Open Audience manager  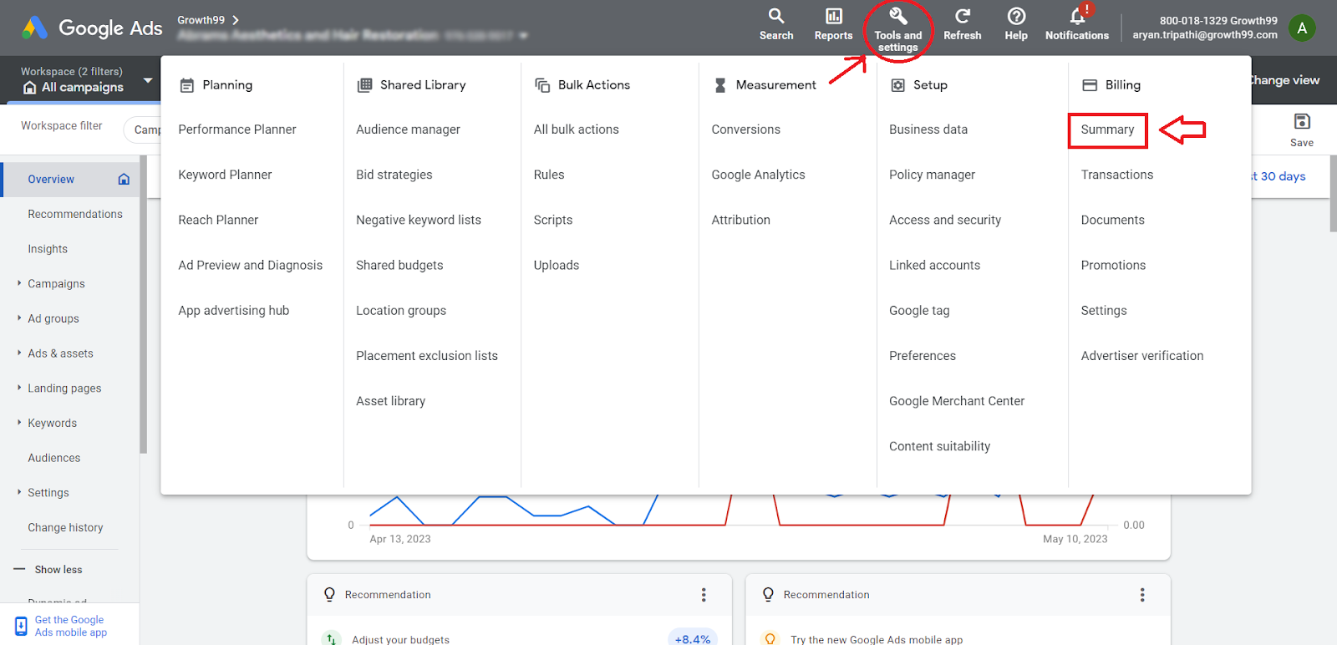[408, 130]
